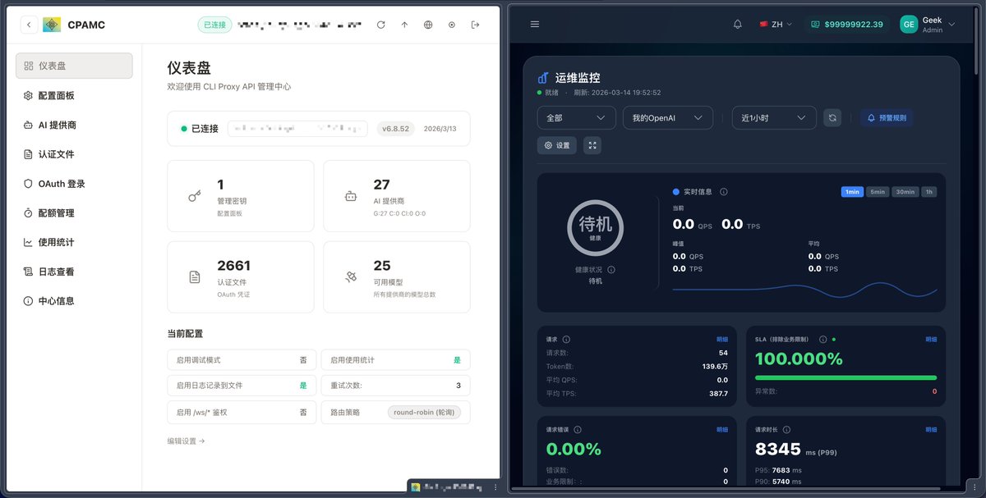Click the 启用日志记录到文件 row

click(242, 386)
